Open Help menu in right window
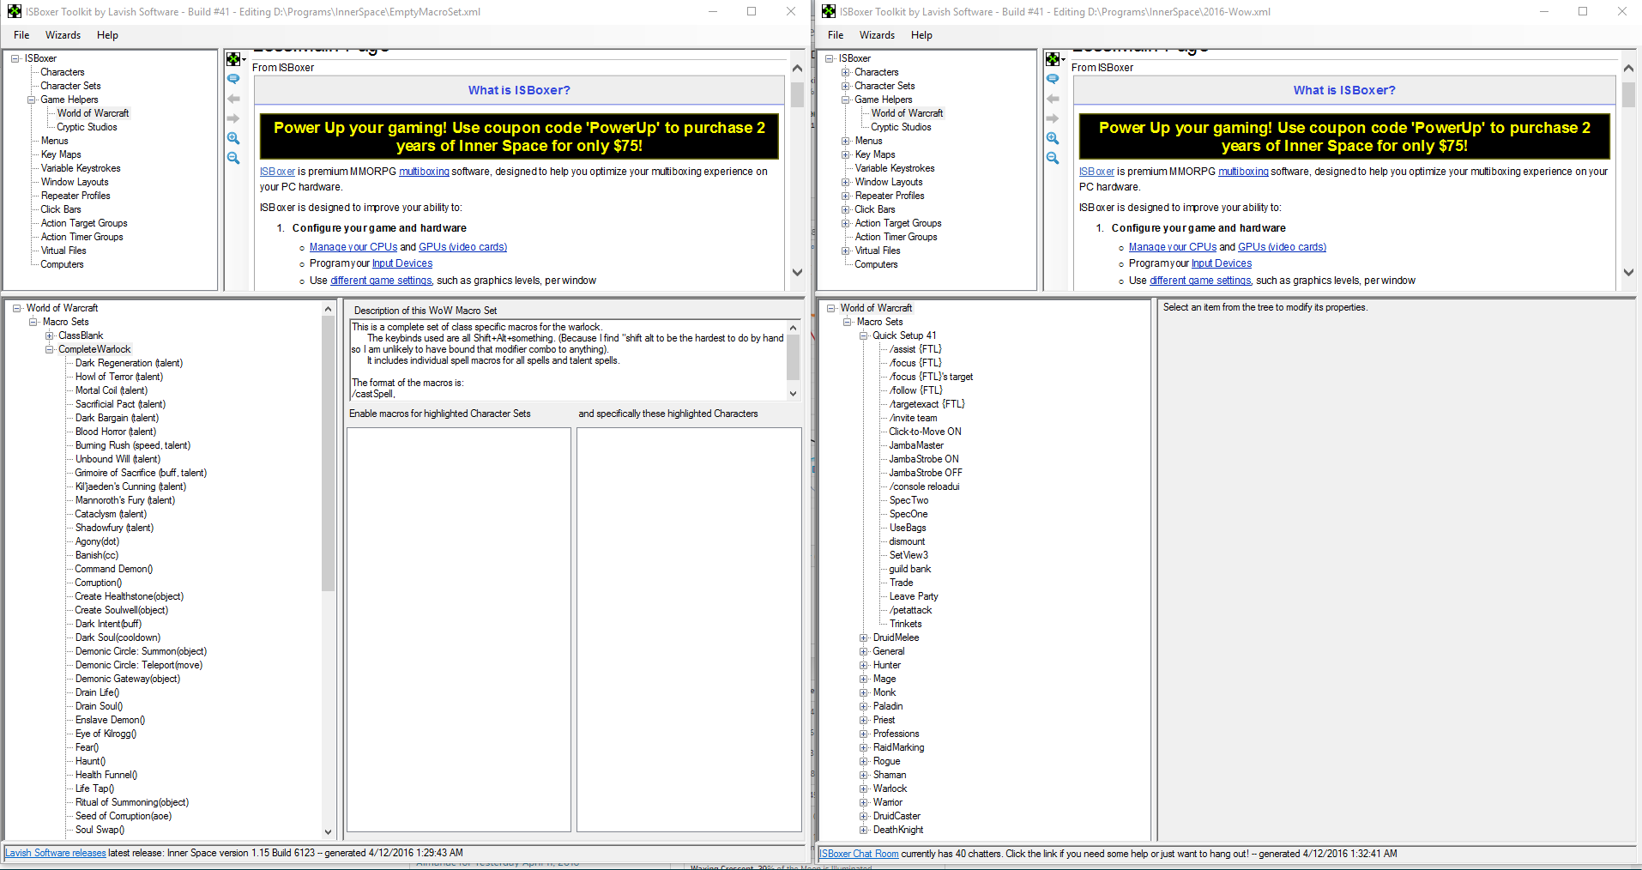Screen dimensions: 1642x870 point(921,35)
